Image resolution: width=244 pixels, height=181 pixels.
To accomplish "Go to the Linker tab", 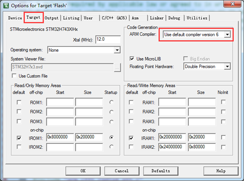I will coord(157,18).
